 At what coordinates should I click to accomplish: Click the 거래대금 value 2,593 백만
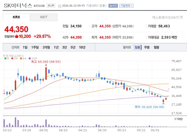click(169, 37)
